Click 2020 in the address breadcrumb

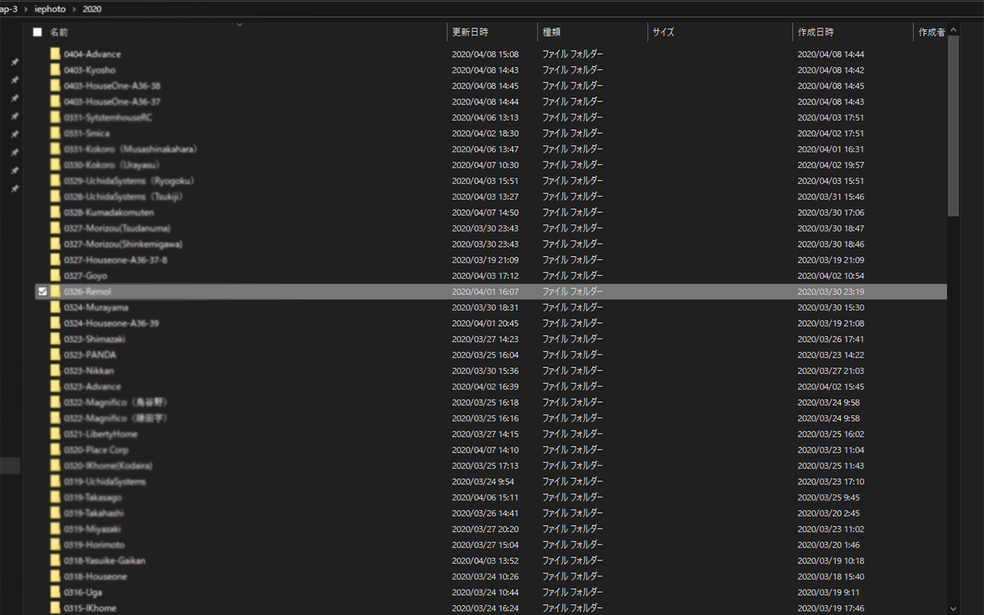[x=91, y=9]
